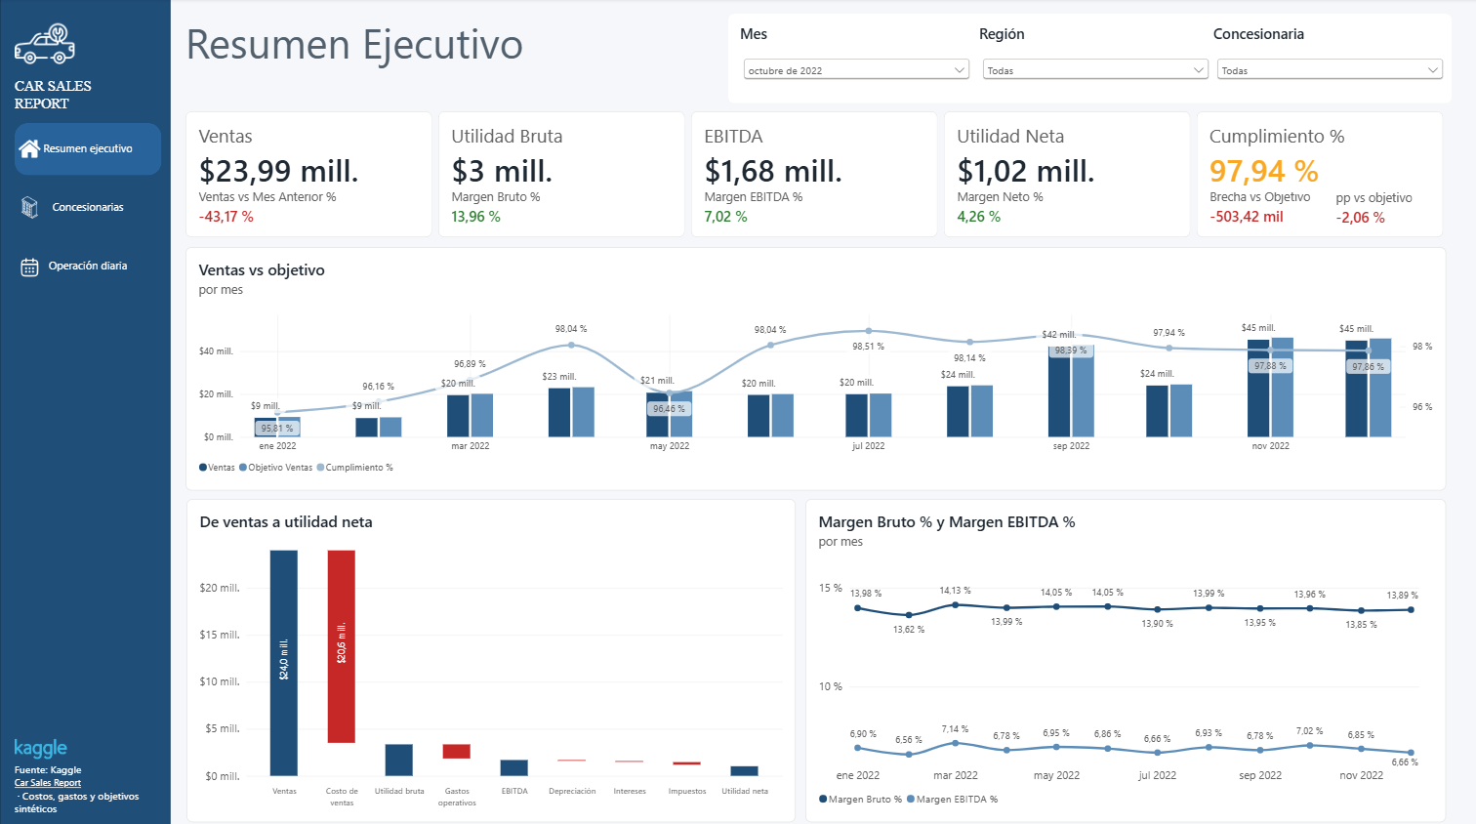The width and height of the screenshot is (1476, 824).
Task: Select the Utilidad bruta waterfall bar
Action: 399,761
